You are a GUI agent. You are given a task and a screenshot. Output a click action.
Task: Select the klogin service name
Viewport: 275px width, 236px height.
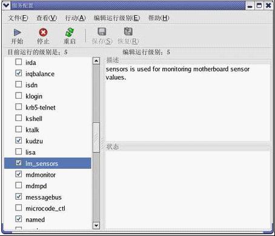point(34,96)
